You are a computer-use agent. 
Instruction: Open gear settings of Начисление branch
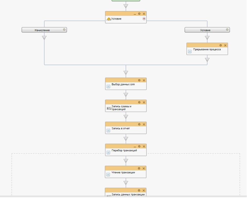click(64, 30)
